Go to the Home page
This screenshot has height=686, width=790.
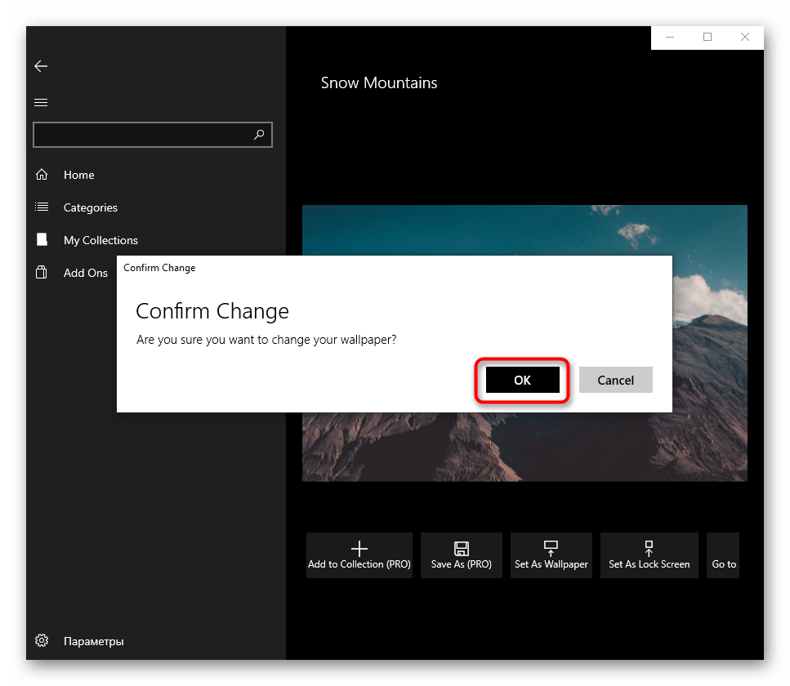point(78,175)
